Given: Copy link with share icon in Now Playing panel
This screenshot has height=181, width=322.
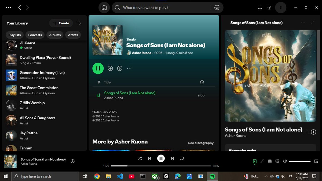Looking at the screenshot, I should point(307,132).
